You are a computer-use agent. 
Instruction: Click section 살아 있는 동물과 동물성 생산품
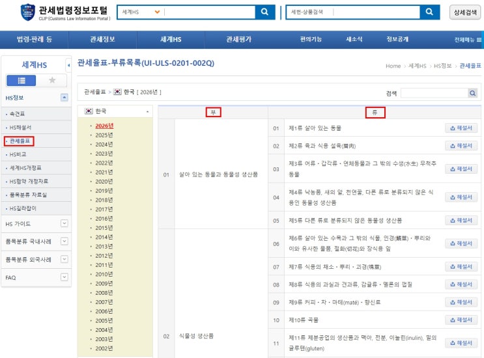click(x=218, y=174)
